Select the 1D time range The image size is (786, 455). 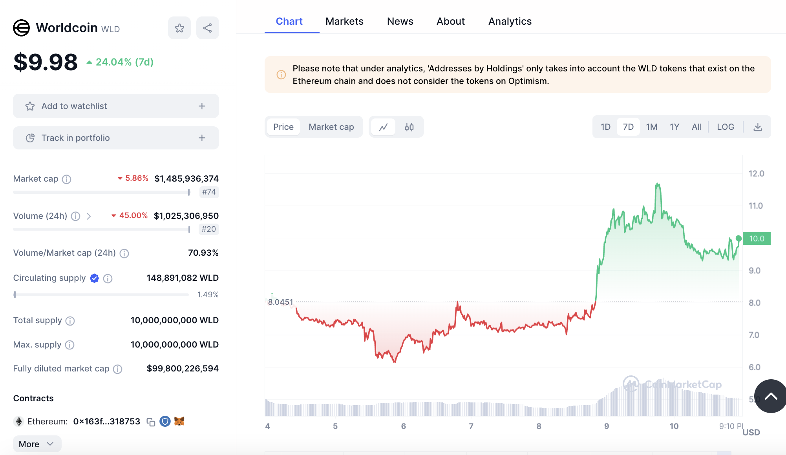coord(605,127)
